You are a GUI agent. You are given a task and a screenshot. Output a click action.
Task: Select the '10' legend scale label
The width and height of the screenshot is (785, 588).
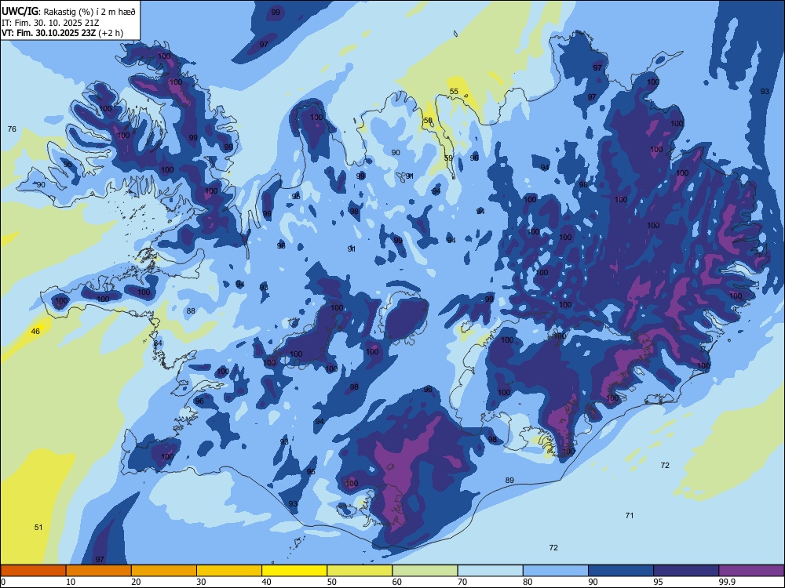point(71,582)
